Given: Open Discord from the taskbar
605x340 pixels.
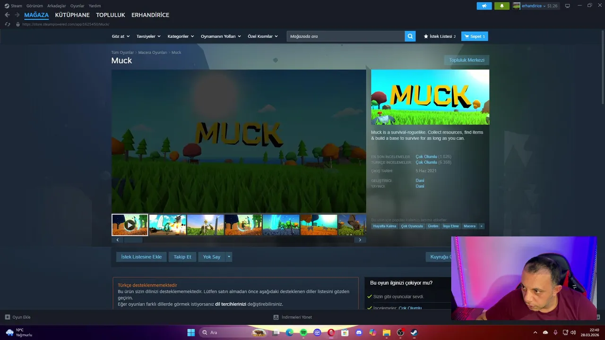Looking at the screenshot, I should [359, 332].
